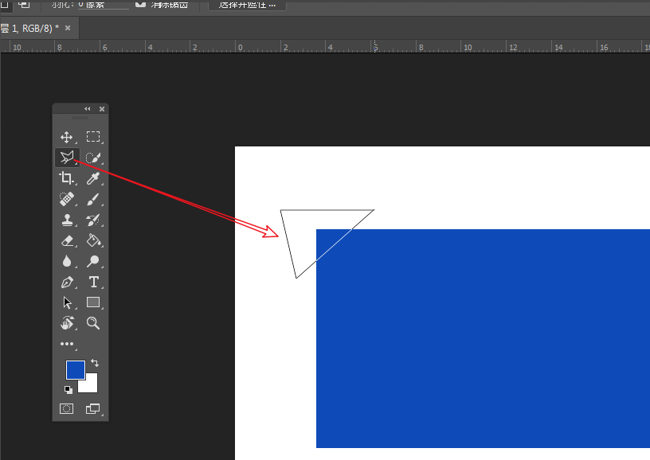650x460 pixels.
Task: Activate the Spot Healing Brush tool
Action: pos(67,199)
